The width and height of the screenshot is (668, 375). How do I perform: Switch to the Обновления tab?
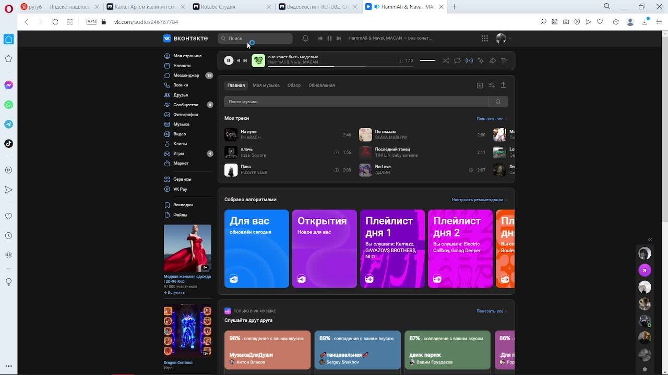321,85
